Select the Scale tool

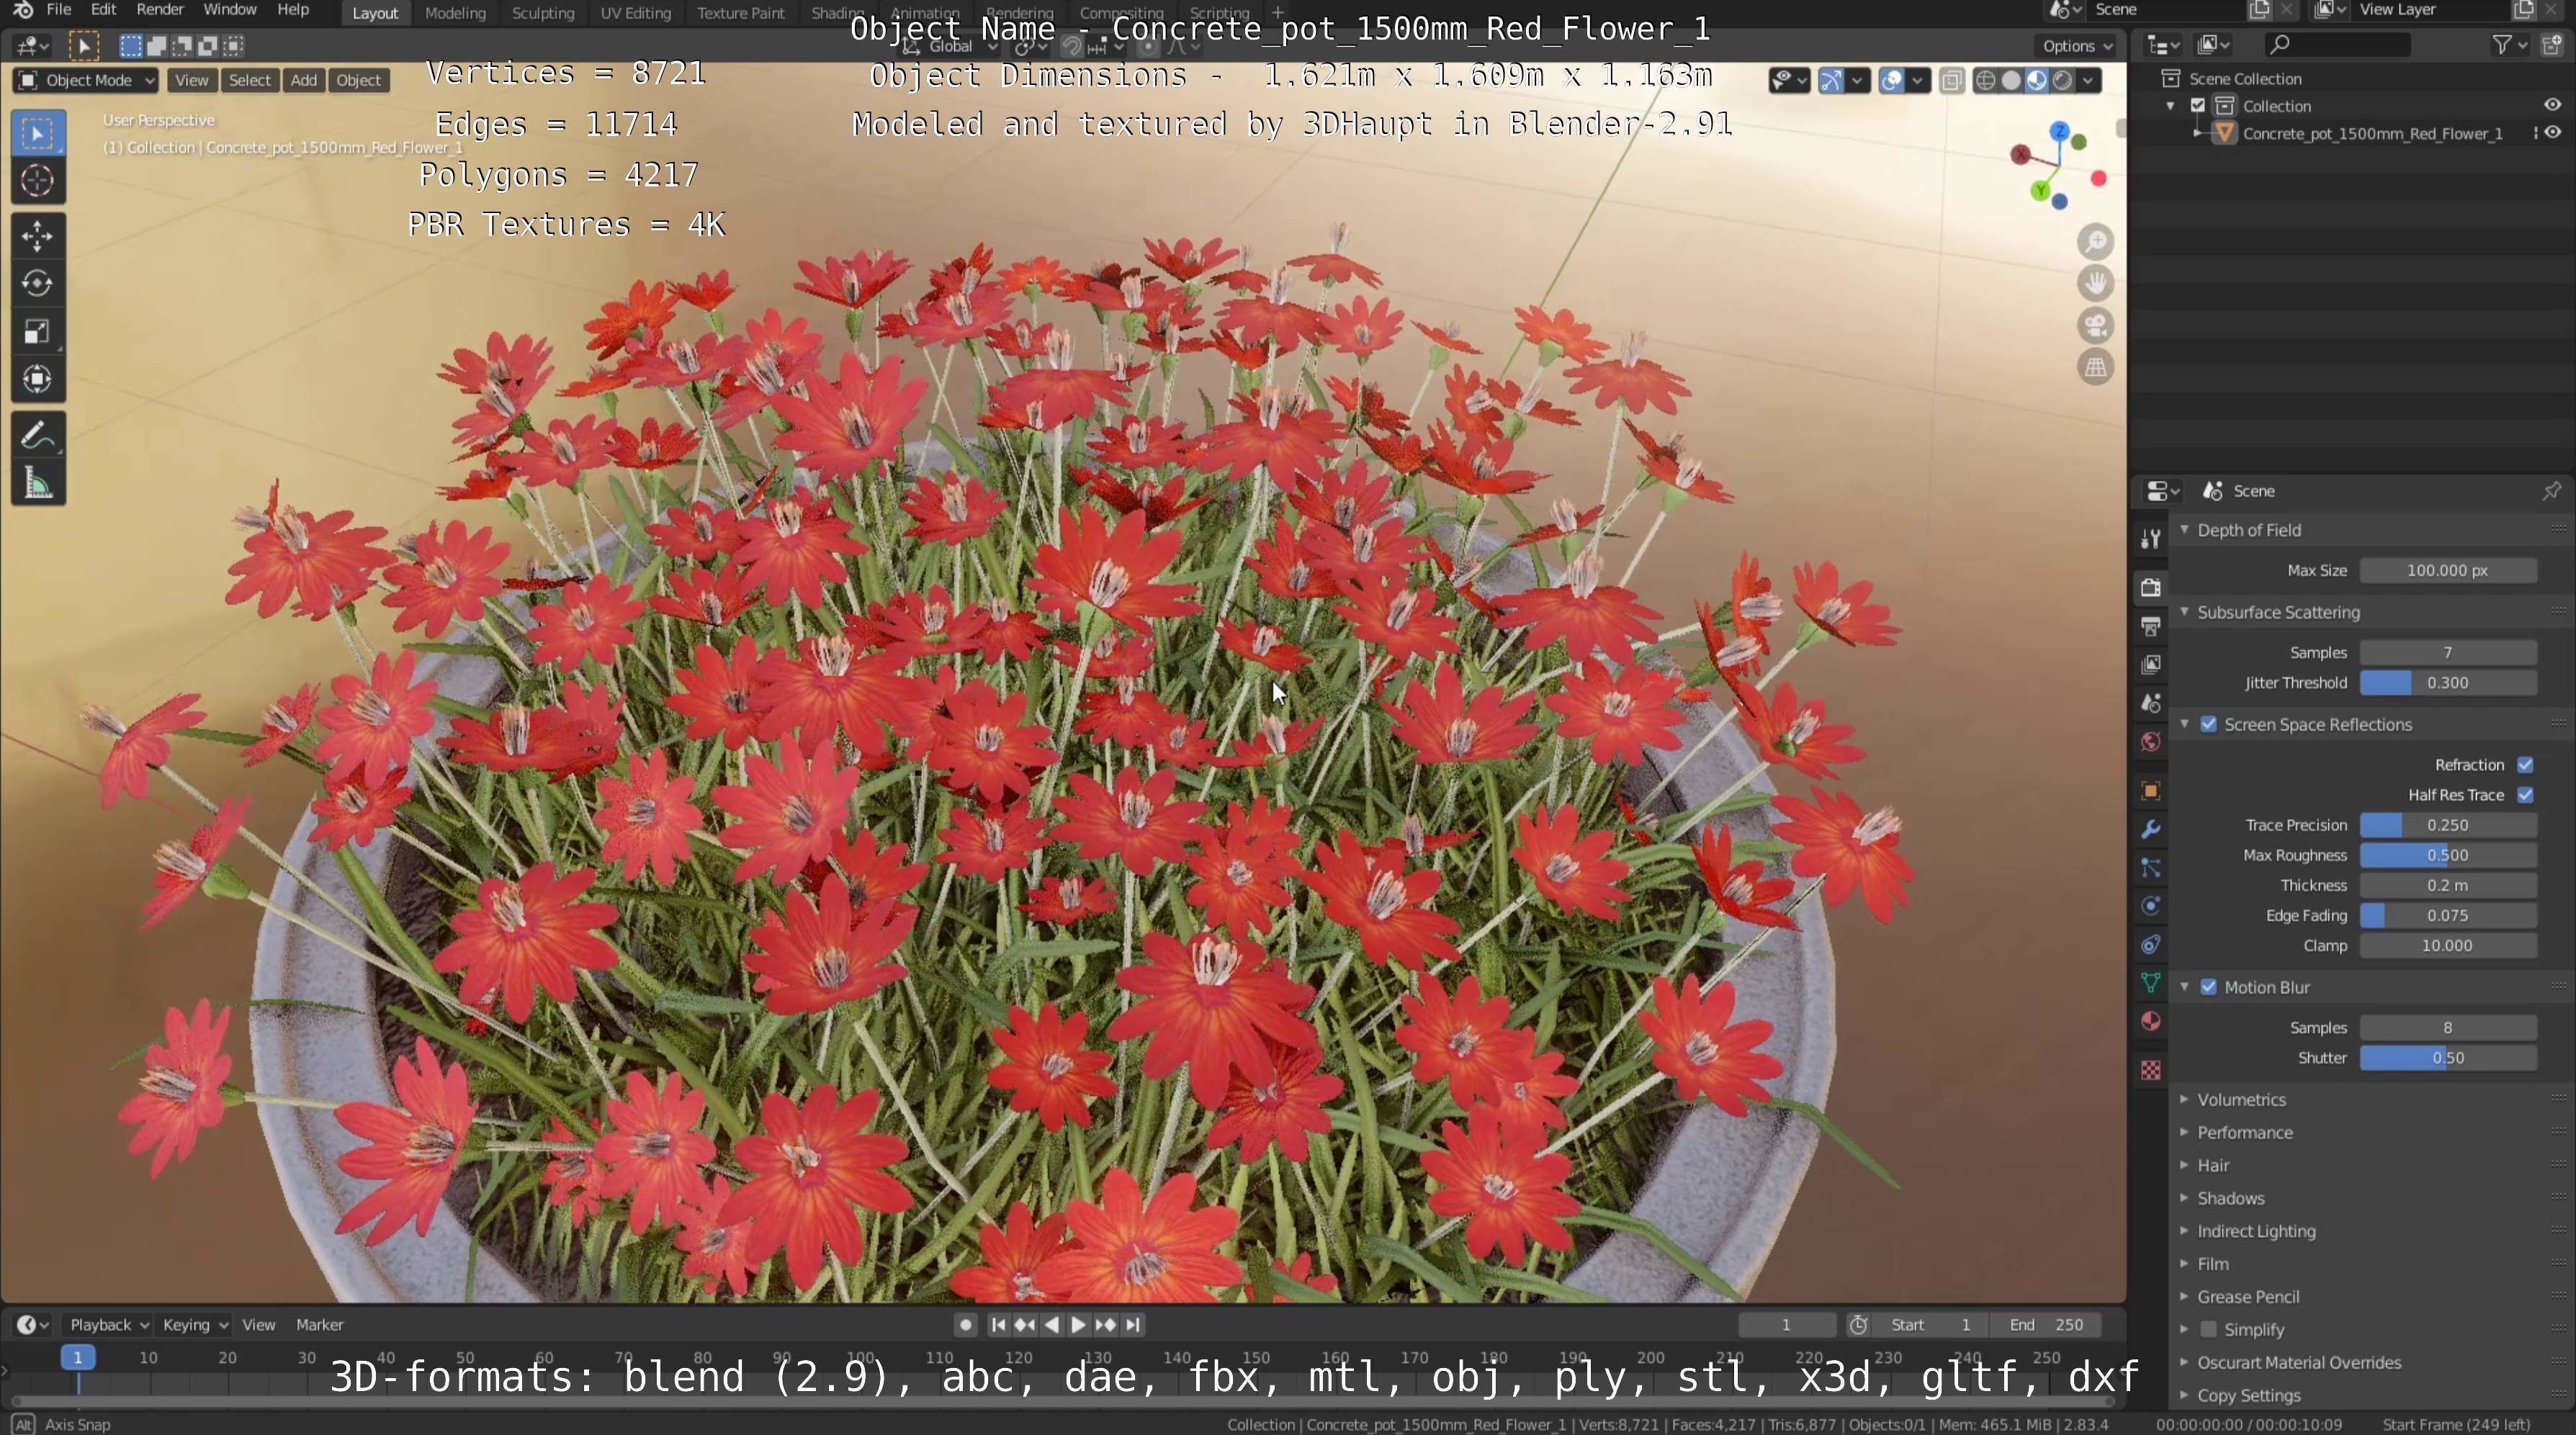38,332
